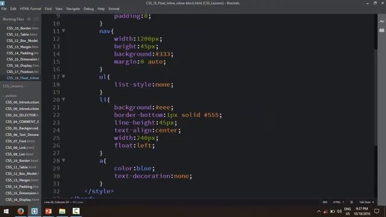Open the File menu
The height and width of the screenshot is (217, 386).
pos(4,8)
